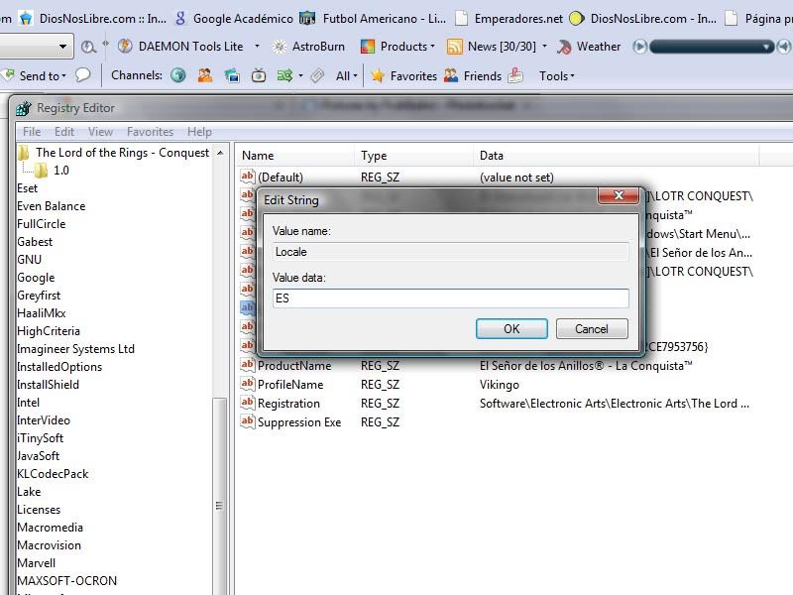Viewport: 793px width, 595px height.
Task: Click the Data column header
Action: point(616,156)
